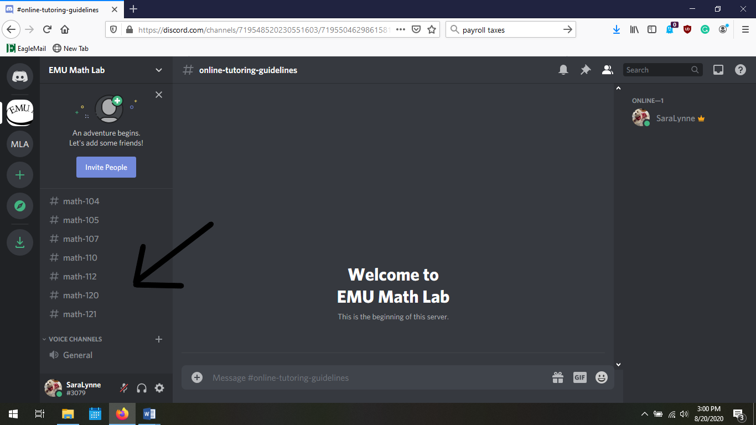Screen dimensions: 756x425
Task: Open uBlock Origin extension
Action: coord(687,30)
